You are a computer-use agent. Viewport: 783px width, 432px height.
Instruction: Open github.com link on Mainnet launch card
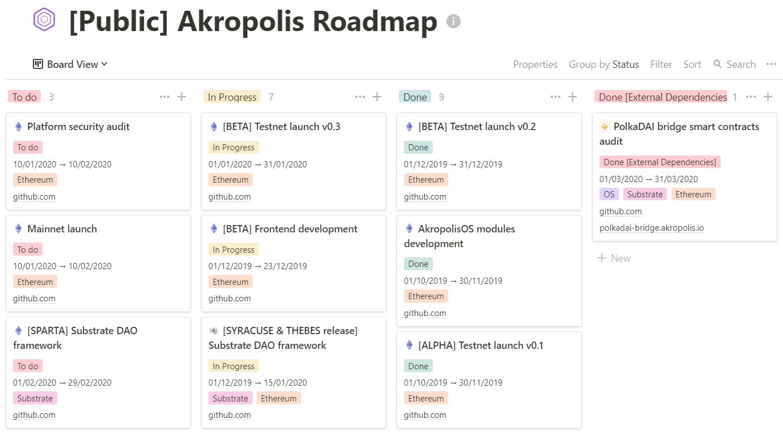(34, 299)
